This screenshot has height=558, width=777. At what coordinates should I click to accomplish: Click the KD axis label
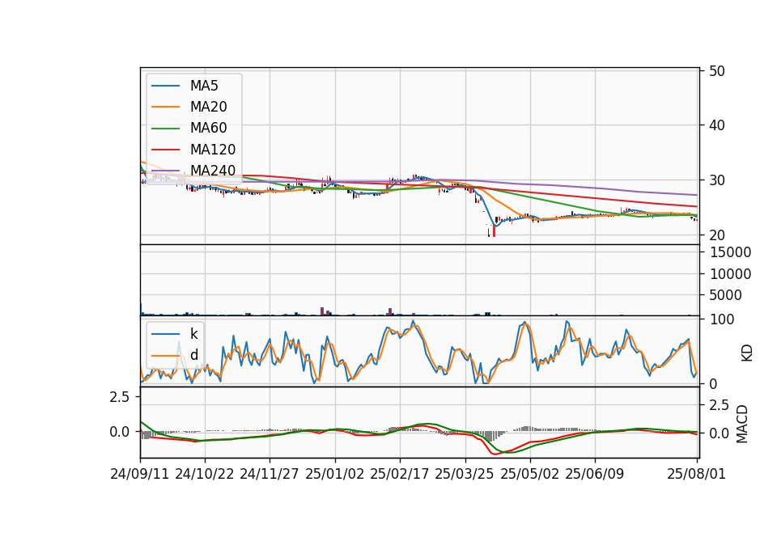pos(747,353)
